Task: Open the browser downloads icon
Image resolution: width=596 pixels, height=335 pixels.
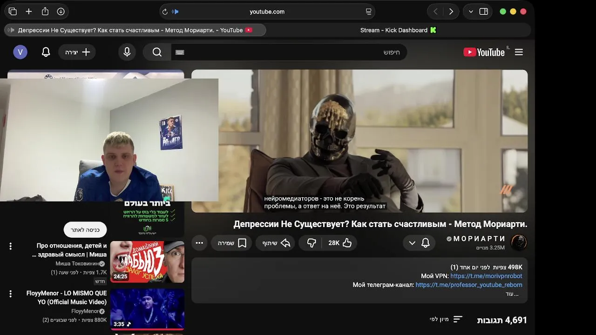Action: click(61, 12)
